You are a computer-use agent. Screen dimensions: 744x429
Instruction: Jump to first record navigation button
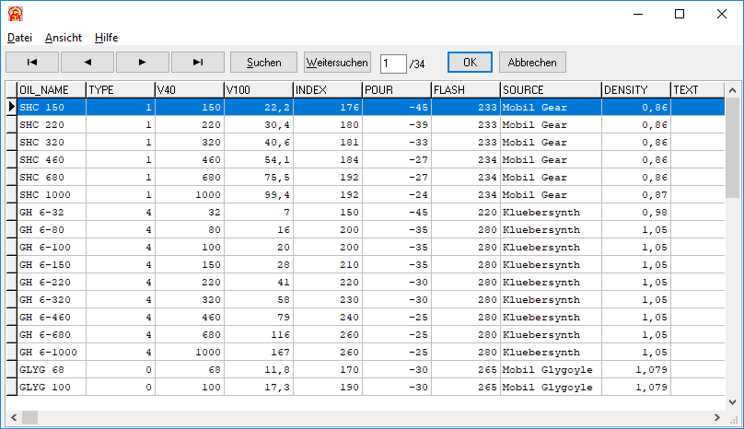[x=32, y=63]
